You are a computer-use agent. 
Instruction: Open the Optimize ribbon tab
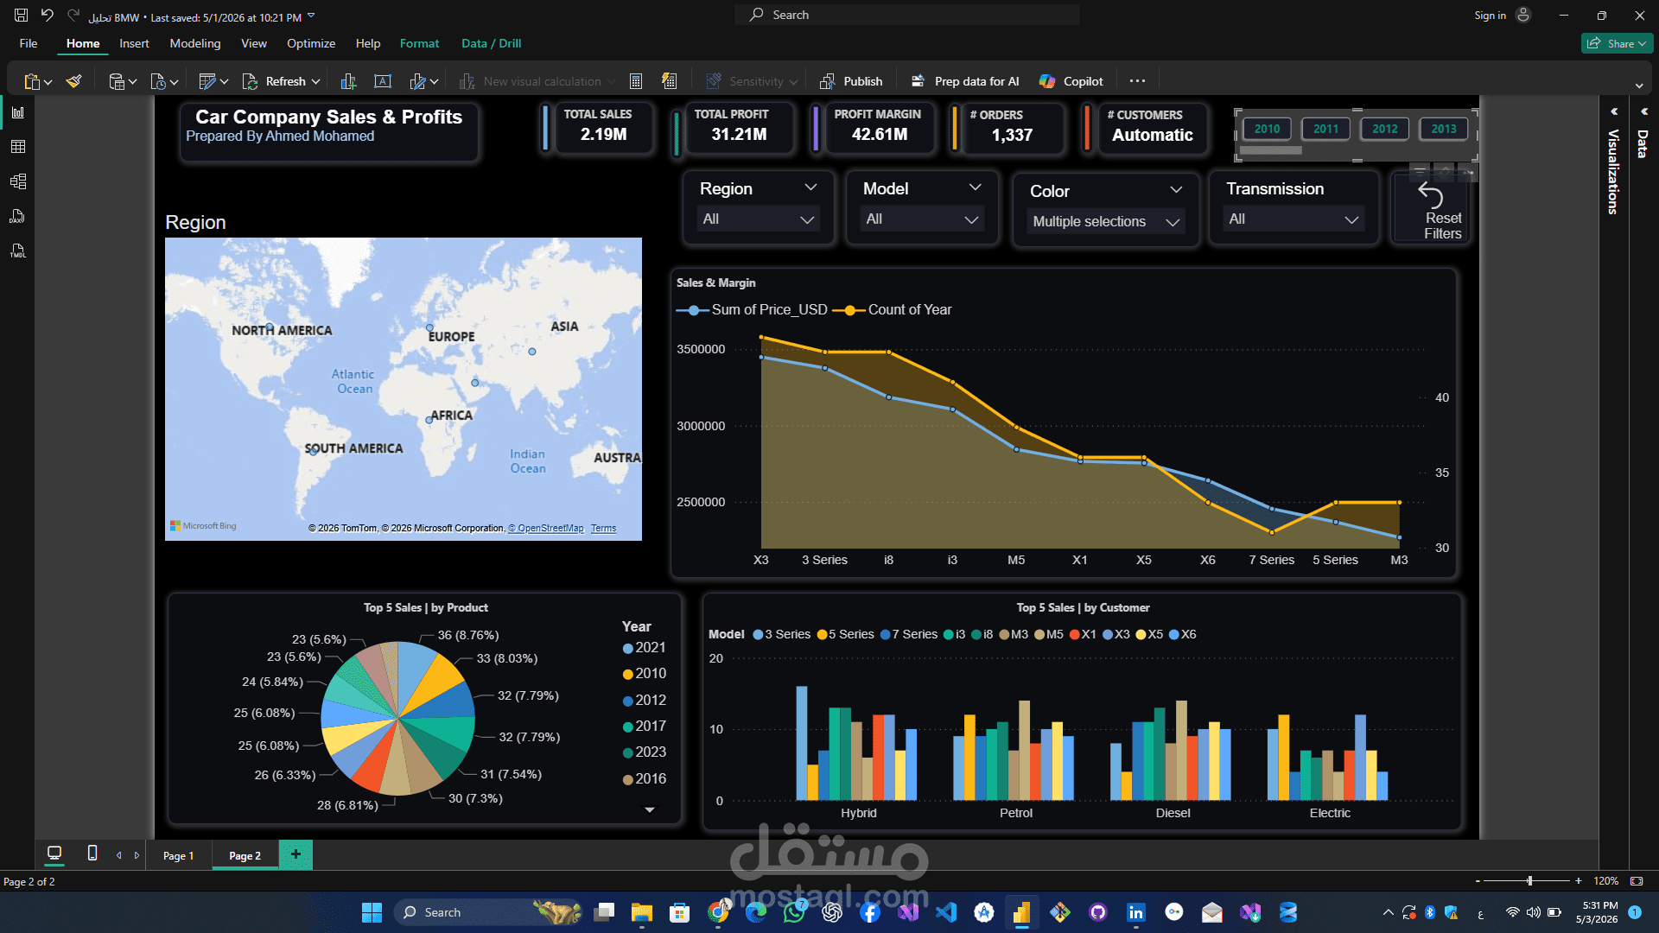tap(311, 43)
